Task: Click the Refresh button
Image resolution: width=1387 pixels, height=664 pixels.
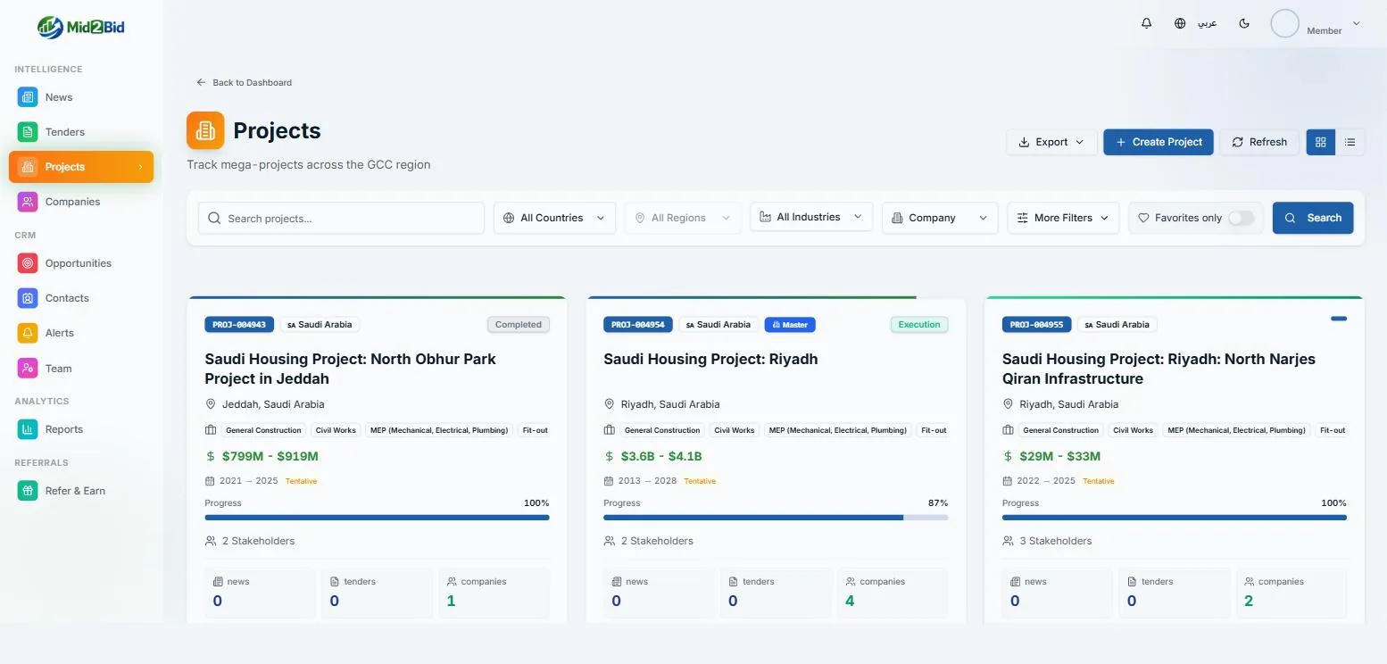Action: pos(1258,142)
